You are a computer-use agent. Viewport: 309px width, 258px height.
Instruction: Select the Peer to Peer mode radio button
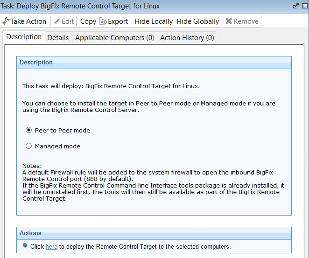(28, 130)
